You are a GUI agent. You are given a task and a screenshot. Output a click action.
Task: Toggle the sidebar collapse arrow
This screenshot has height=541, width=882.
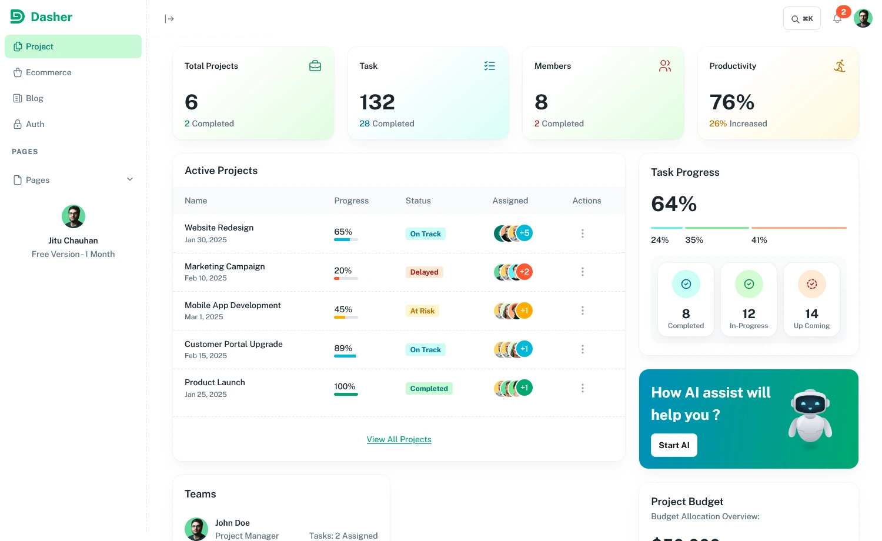(169, 19)
